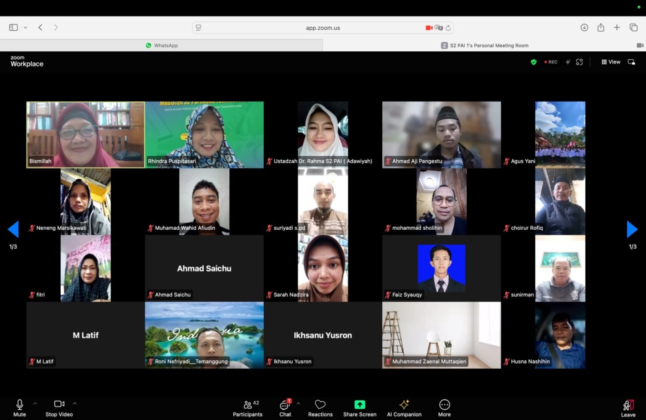646x420 pixels.
Task: Click the encryption shield icon
Action: pyautogui.click(x=534, y=62)
